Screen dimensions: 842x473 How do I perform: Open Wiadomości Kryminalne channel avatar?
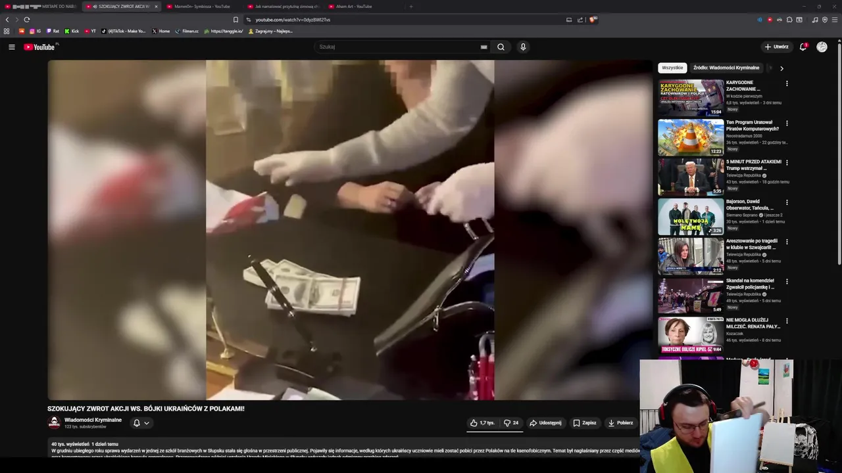click(54, 423)
